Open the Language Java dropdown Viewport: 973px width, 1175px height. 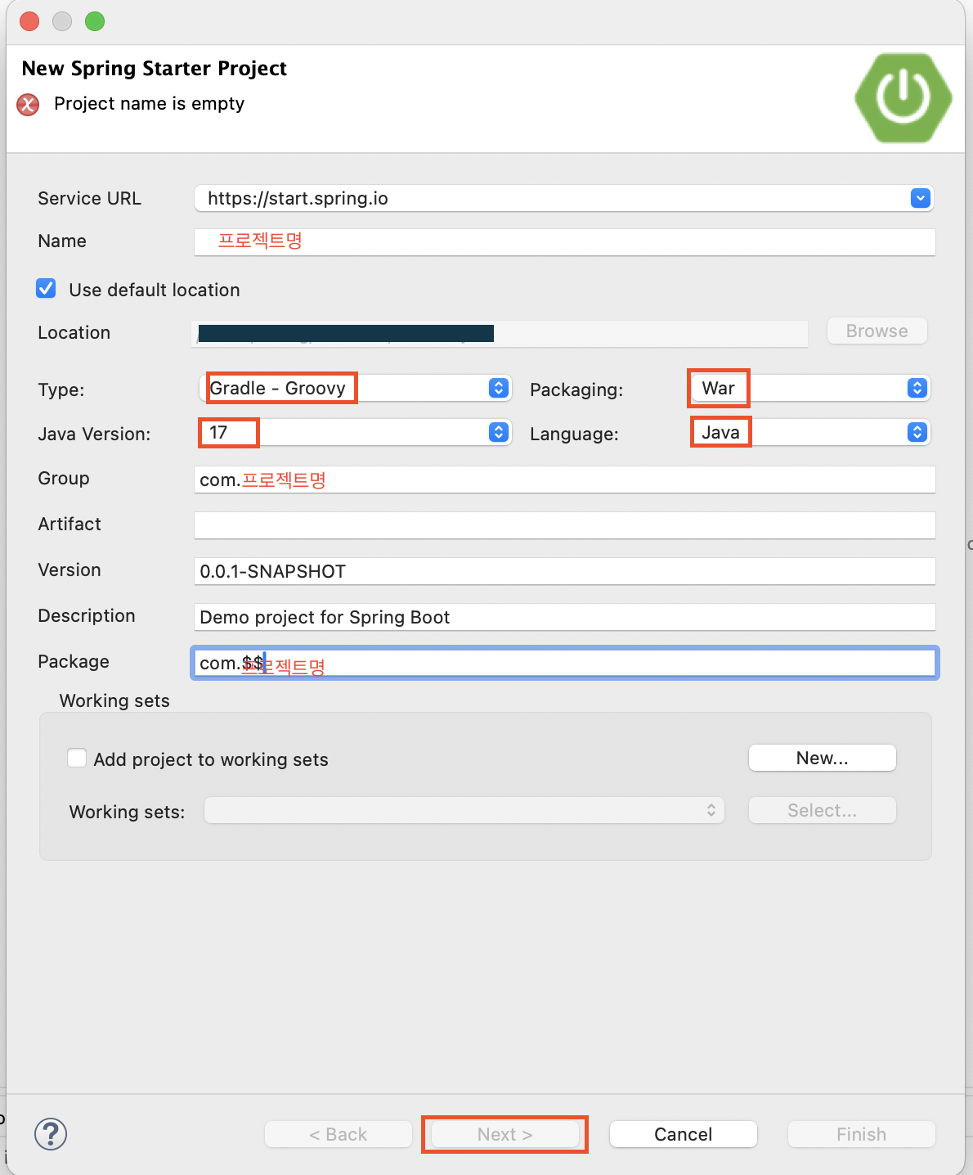pyautogui.click(x=809, y=432)
